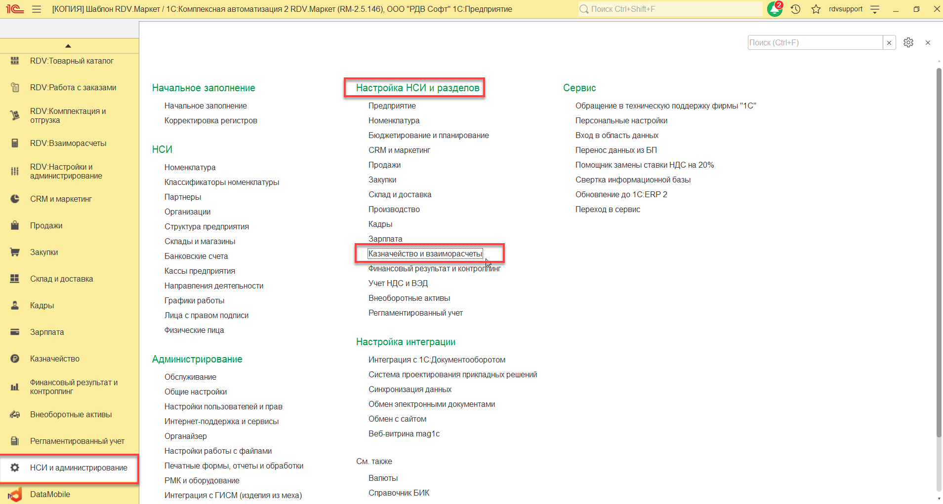Viewport: 943px width, 504px height.
Task: Focus the section search field Ctrl+F
Action: (x=815, y=42)
